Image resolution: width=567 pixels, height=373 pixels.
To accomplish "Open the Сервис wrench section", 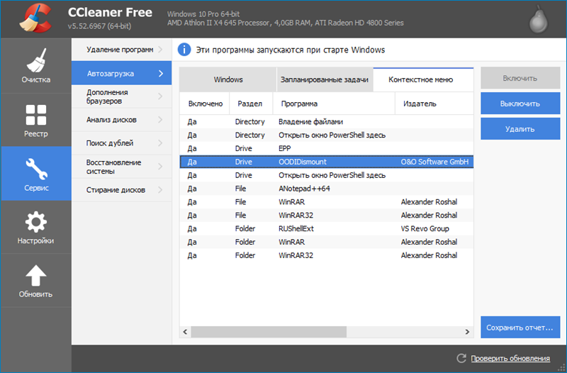I will [x=36, y=174].
